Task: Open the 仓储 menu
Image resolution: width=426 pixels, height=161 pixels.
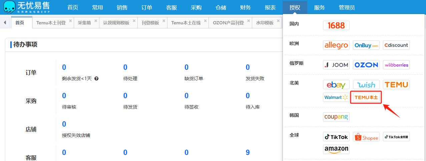Action: (x=221, y=7)
